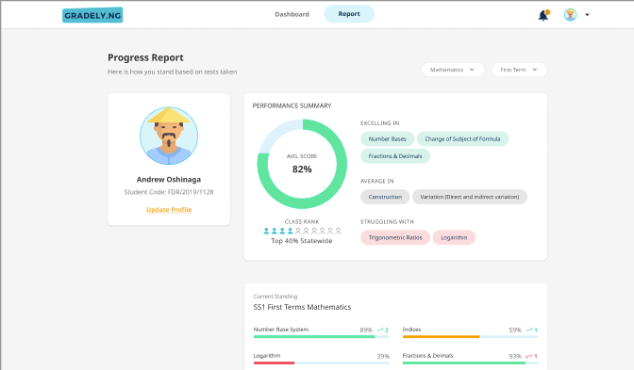
Task: Select the Report tab
Action: click(349, 14)
